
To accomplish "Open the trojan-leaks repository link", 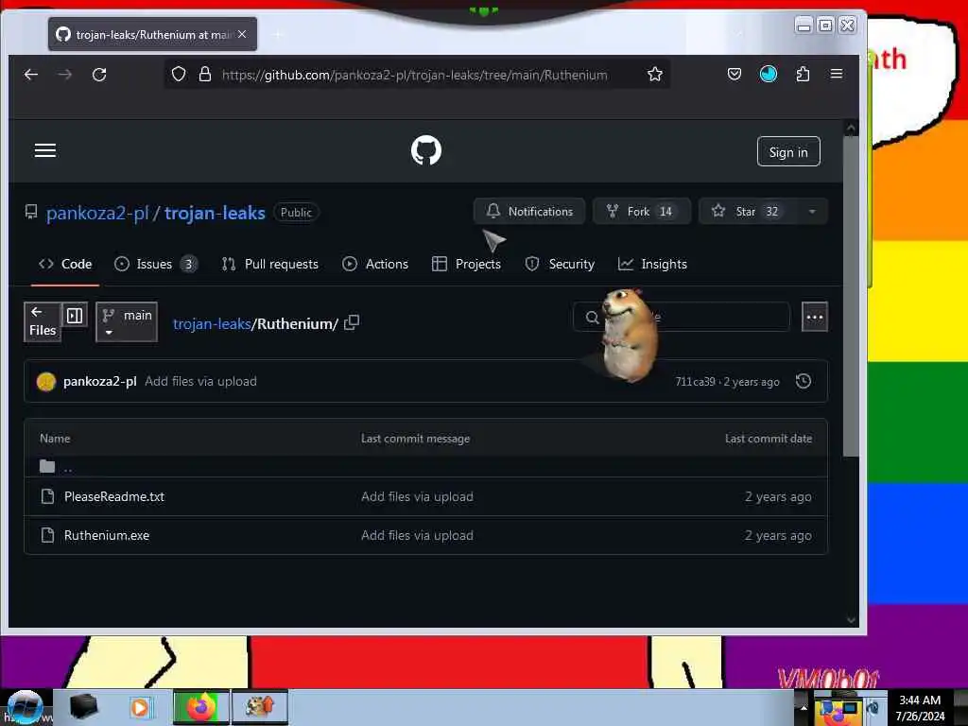I will (215, 213).
